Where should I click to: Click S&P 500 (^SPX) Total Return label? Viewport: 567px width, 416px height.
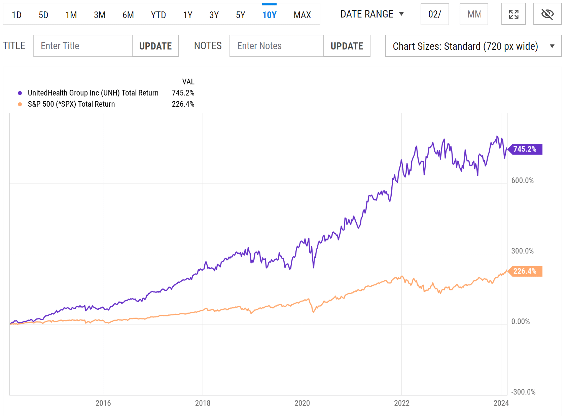point(71,104)
